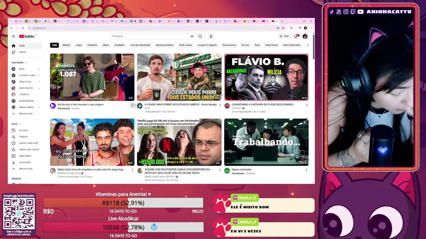The image size is (426, 239).
Task: Open Vídeos com "Gostei"
Action: click(x=27, y=149)
